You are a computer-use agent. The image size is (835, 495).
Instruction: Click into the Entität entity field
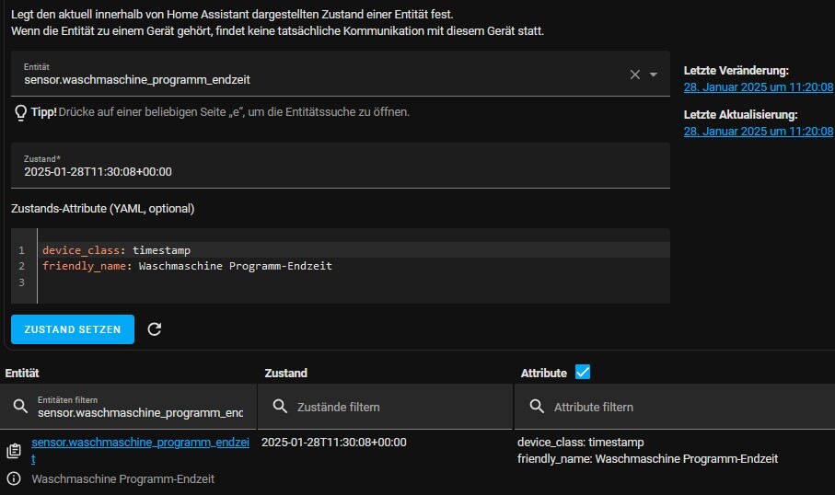[x=319, y=74]
